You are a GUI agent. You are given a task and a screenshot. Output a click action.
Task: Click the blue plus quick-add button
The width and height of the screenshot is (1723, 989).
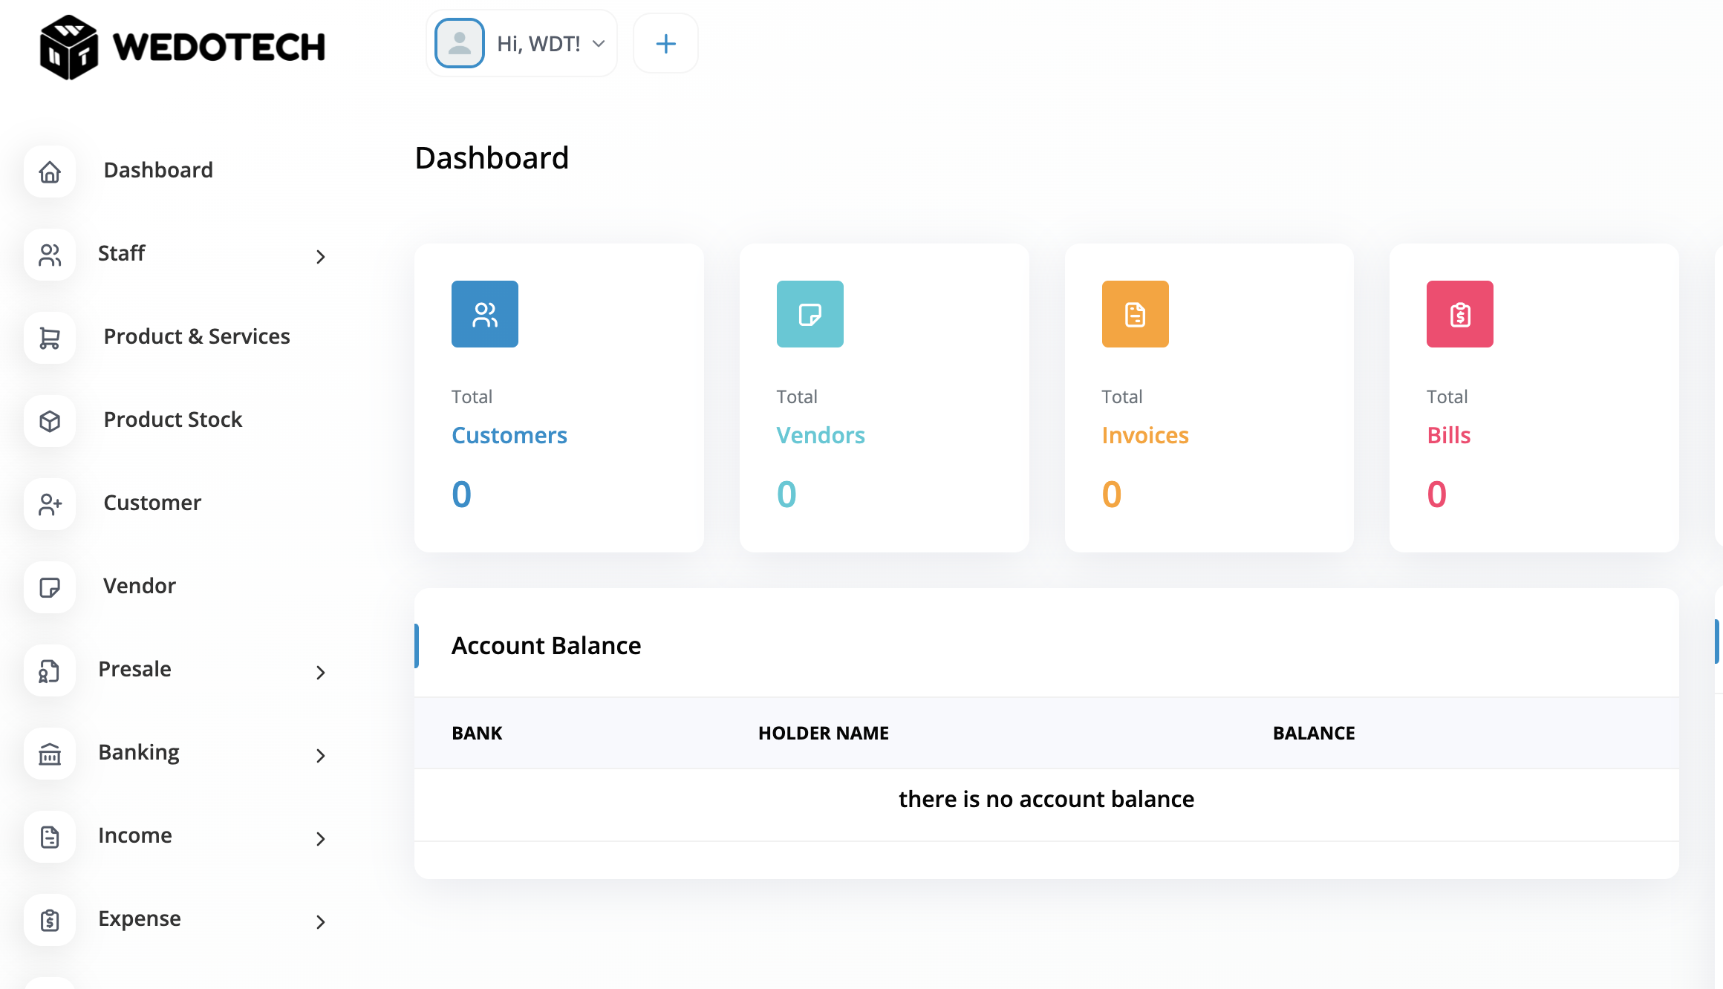pyautogui.click(x=665, y=44)
